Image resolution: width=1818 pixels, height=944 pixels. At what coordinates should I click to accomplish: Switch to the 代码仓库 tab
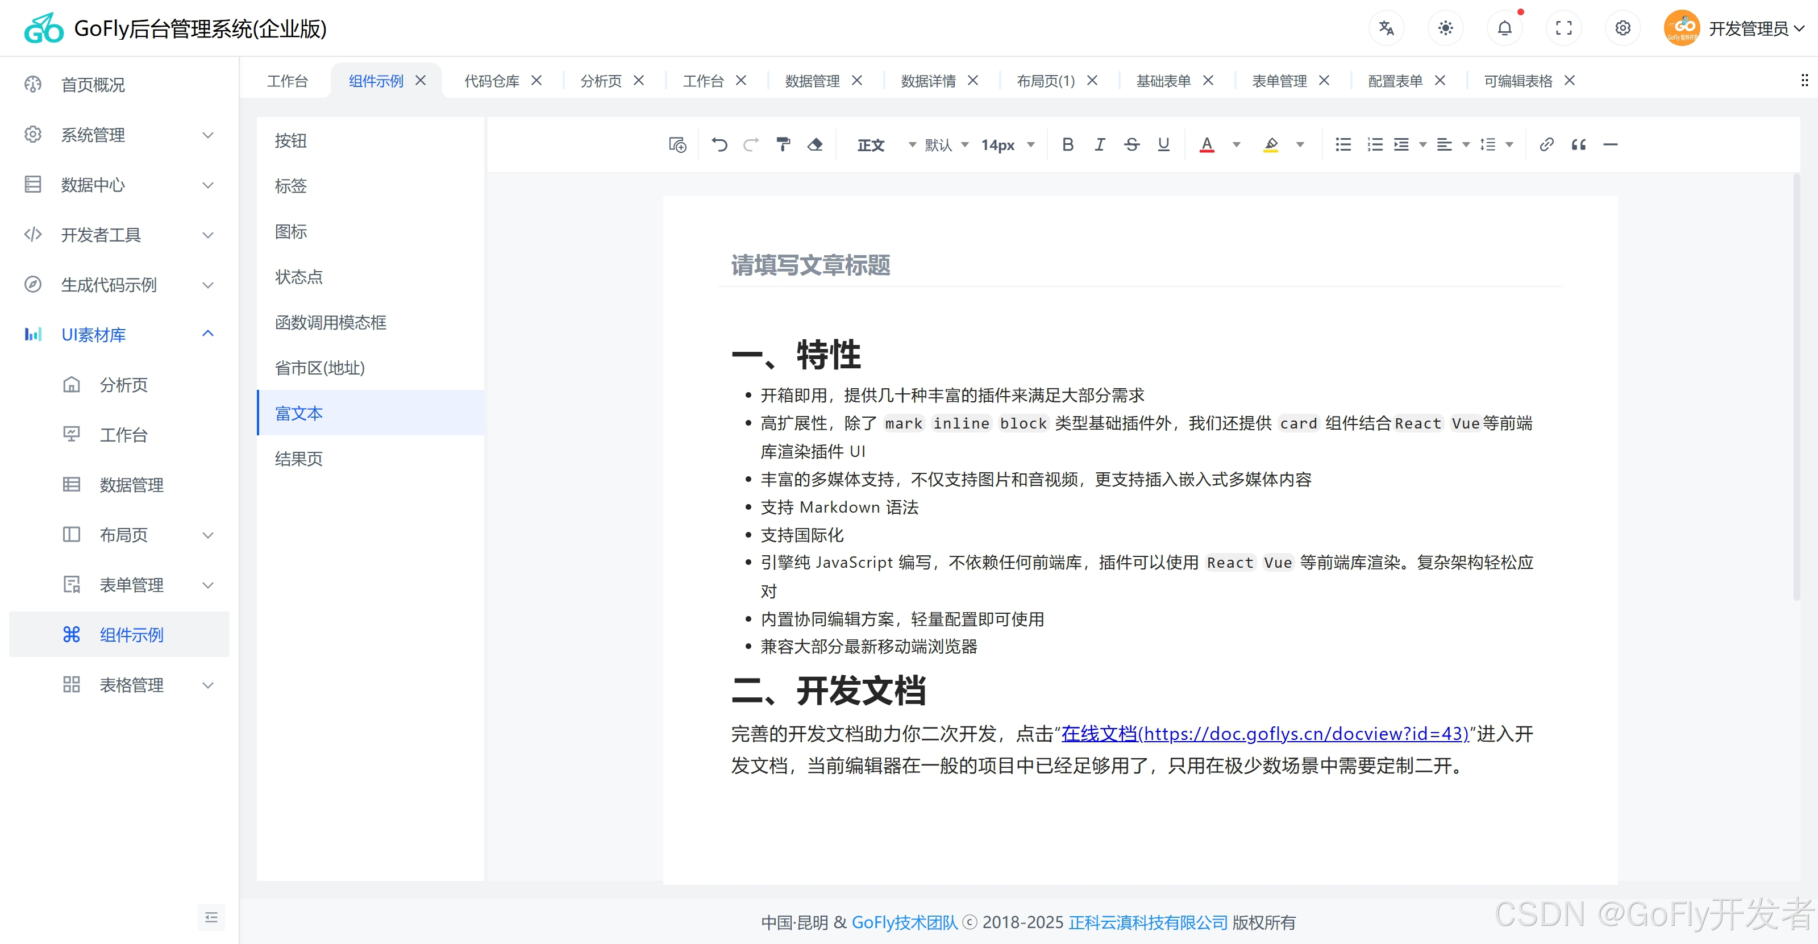coord(492,81)
